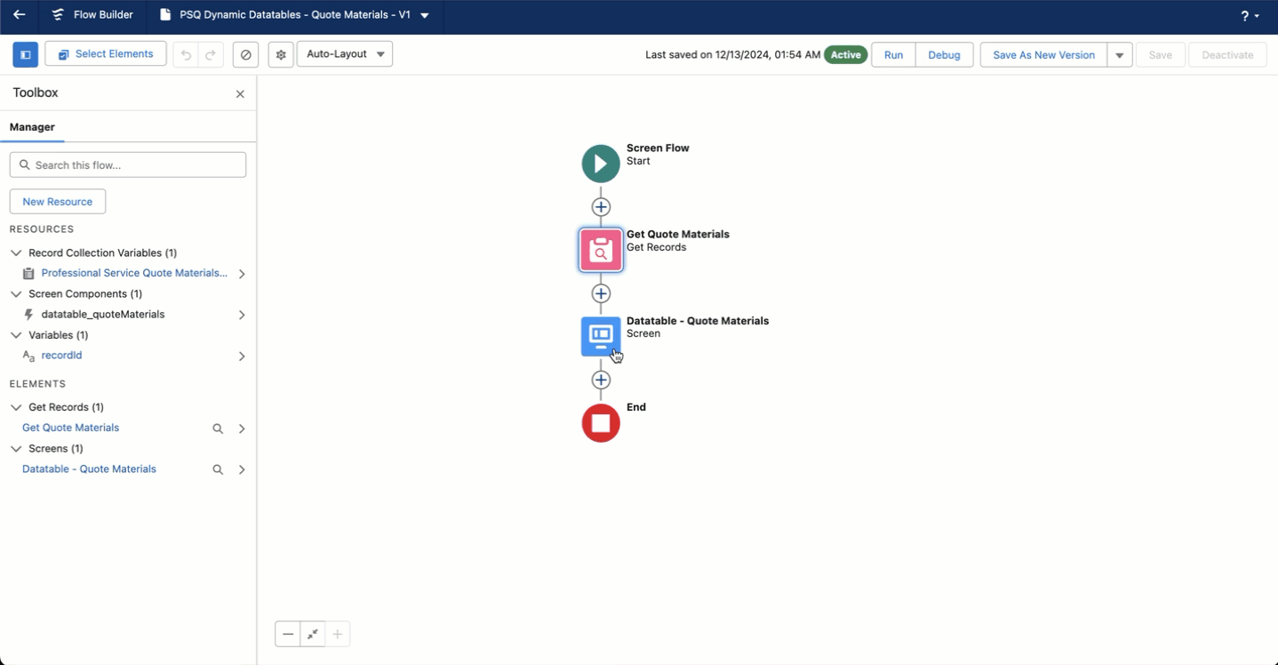
Task: Open the recordId variable
Action: [x=61, y=356]
